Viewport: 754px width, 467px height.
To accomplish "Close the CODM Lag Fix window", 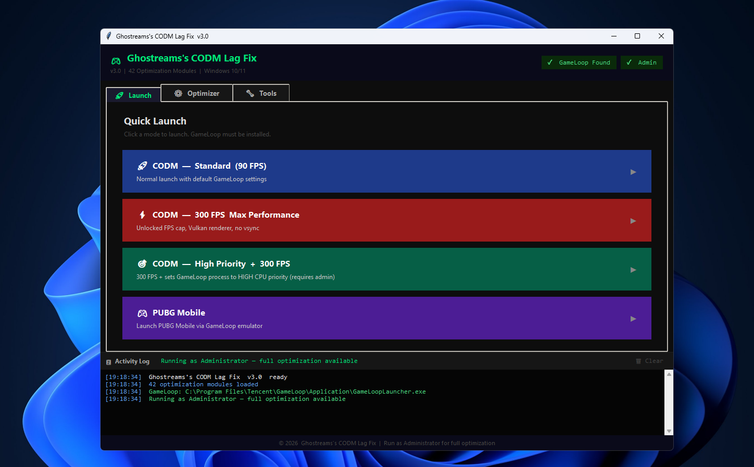I will click(661, 36).
